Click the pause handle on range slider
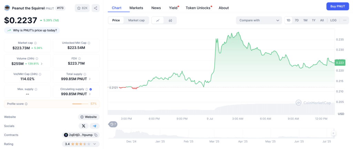Screen dimensions: 353x149 pyautogui.click(x=333, y=133)
